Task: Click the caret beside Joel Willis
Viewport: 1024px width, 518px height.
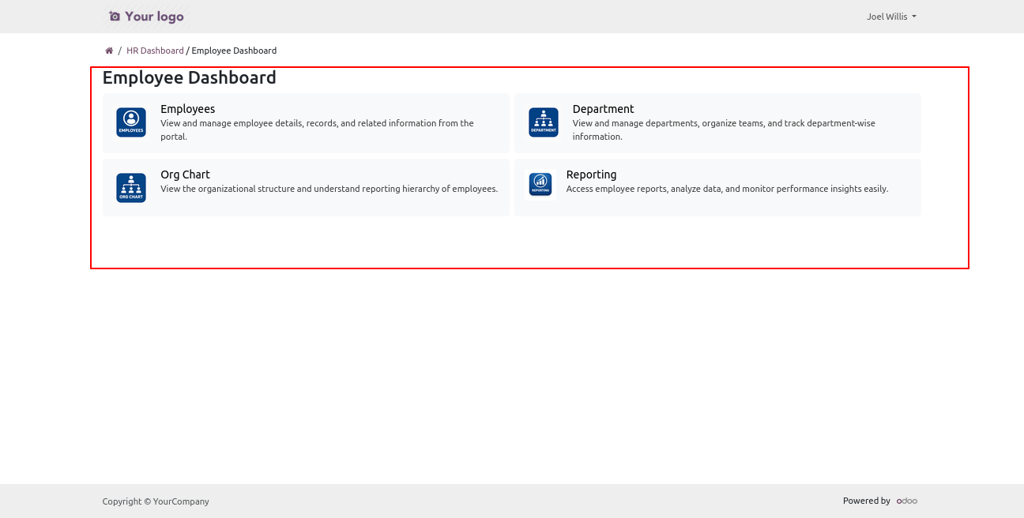Action: tap(914, 17)
